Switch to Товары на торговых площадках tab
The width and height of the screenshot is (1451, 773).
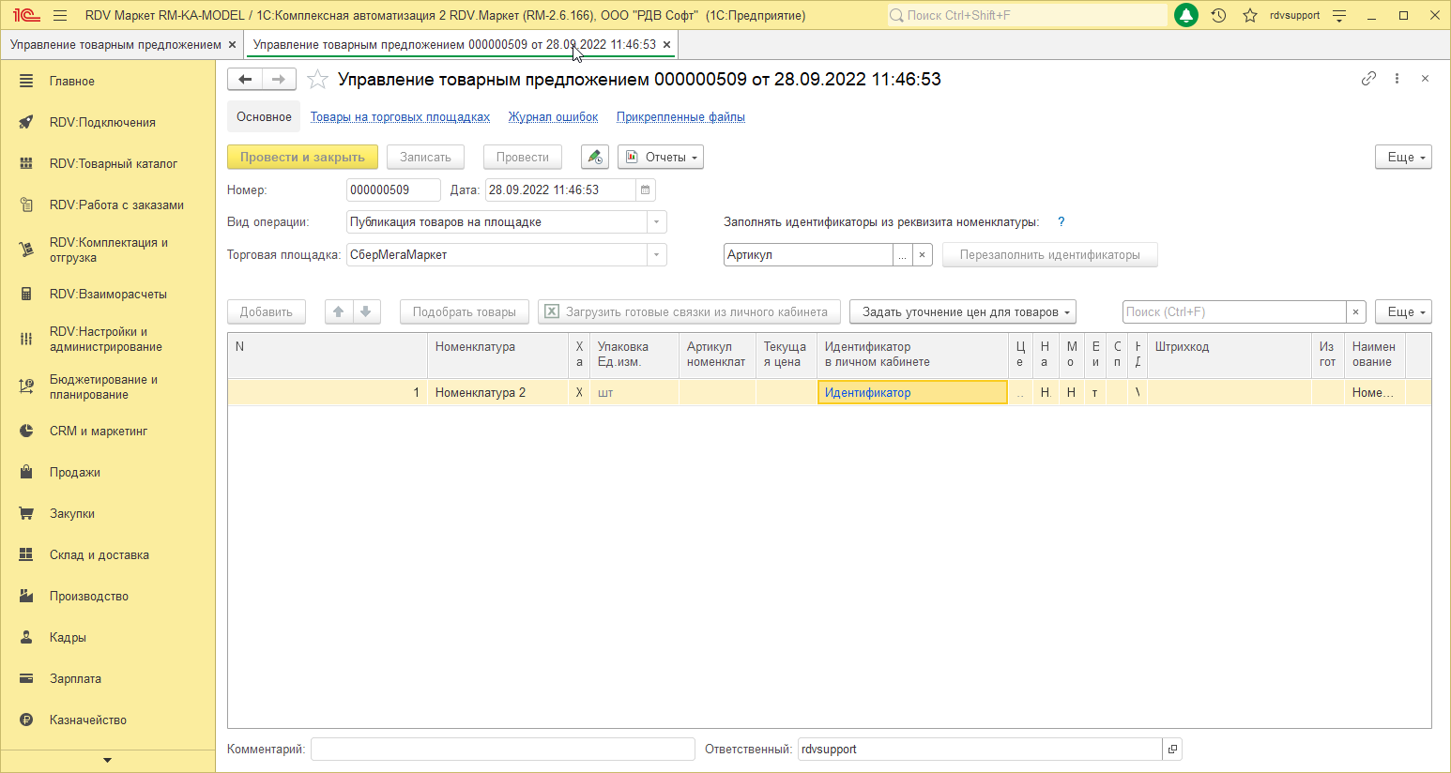(x=400, y=117)
